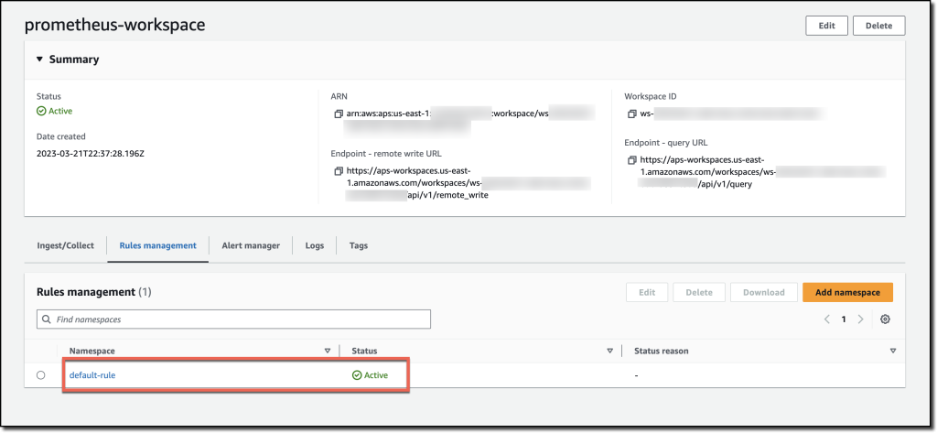The image size is (937, 433).
Task: Focus the Find namespaces search field
Action: [233, 319]
